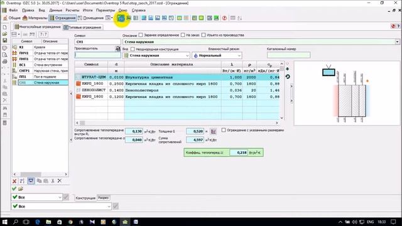Click the horizontal scrollbar under materials table
This screenshot has height=226, width=402.
(x=177, y=123)
